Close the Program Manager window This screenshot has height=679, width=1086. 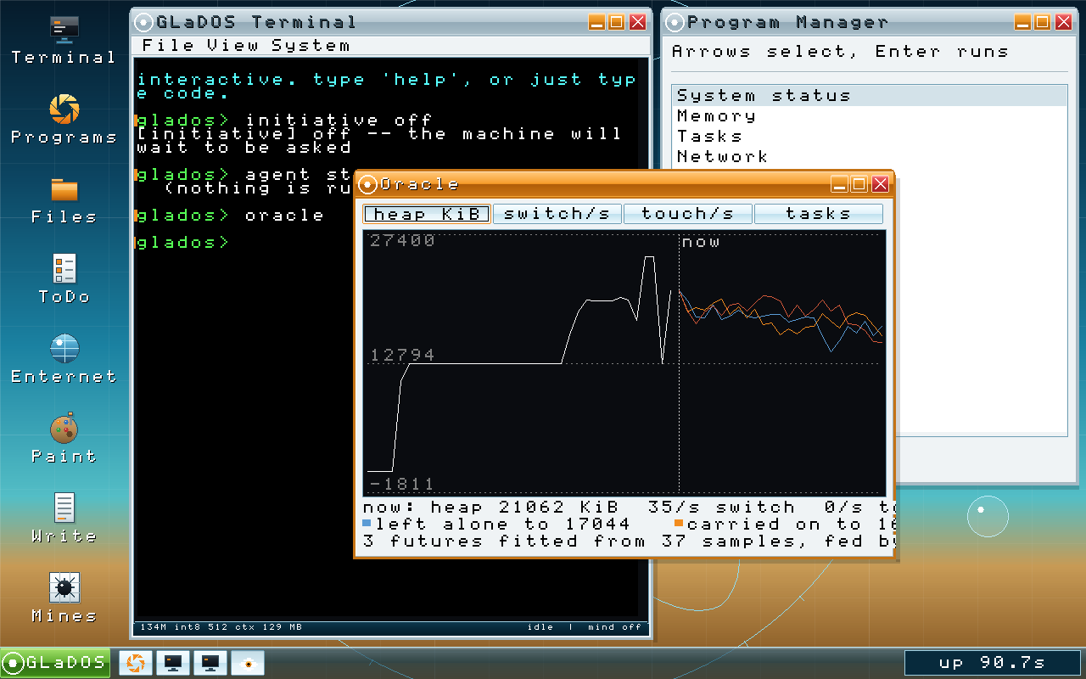click(1062, 22)
